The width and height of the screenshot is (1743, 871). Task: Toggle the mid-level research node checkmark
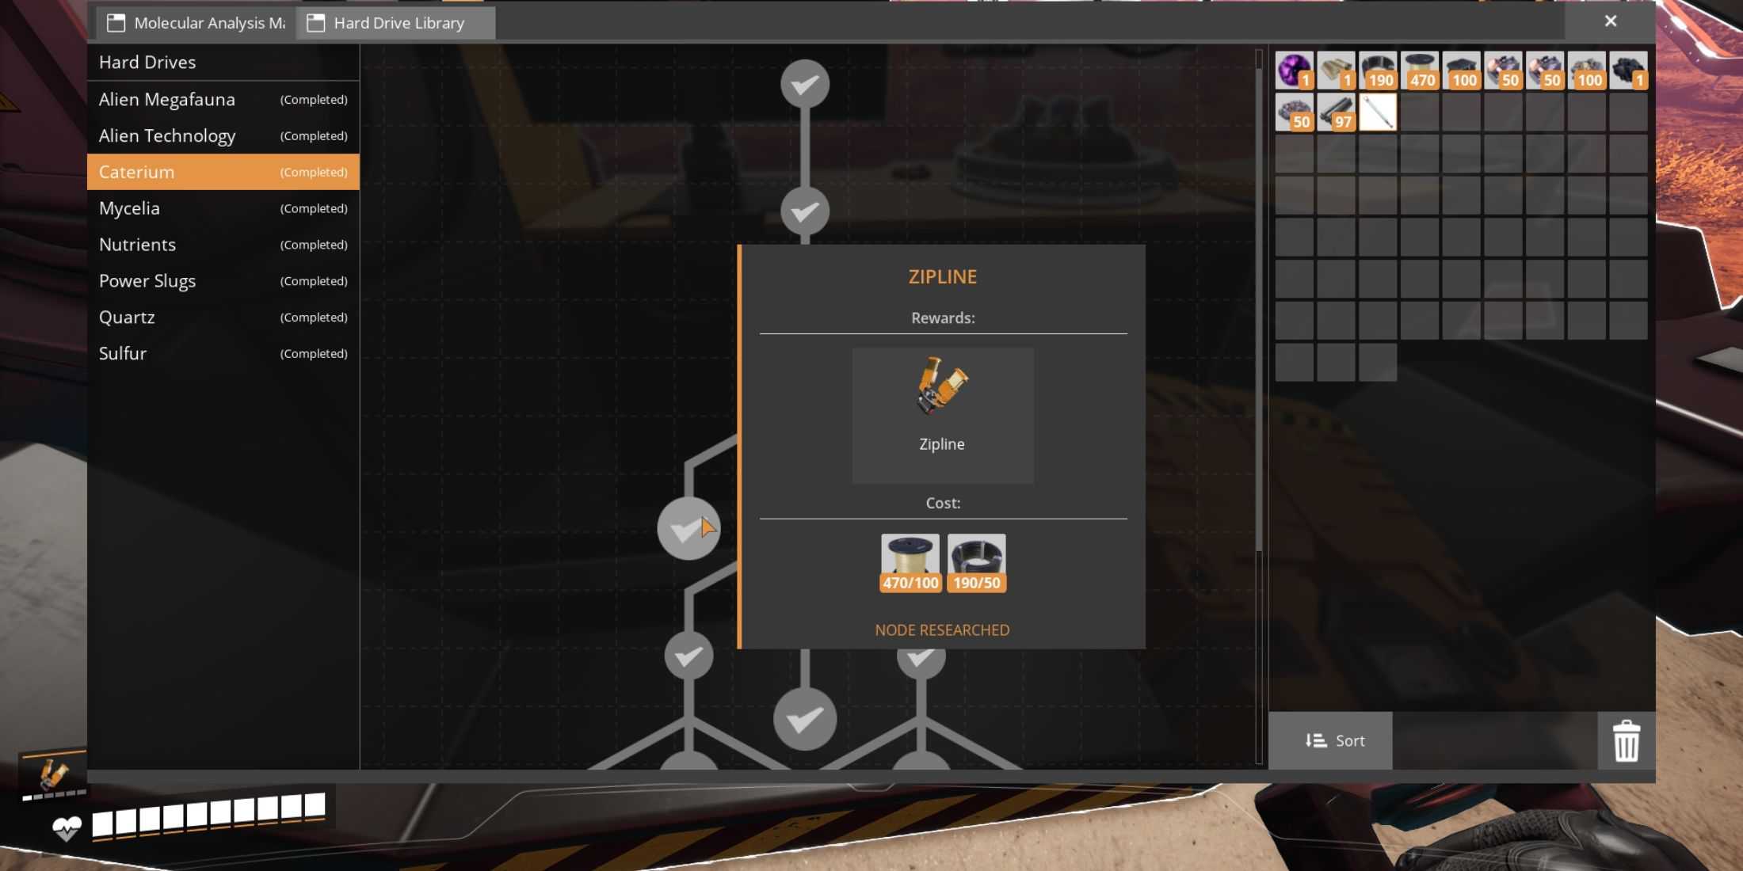click(688, 527)
